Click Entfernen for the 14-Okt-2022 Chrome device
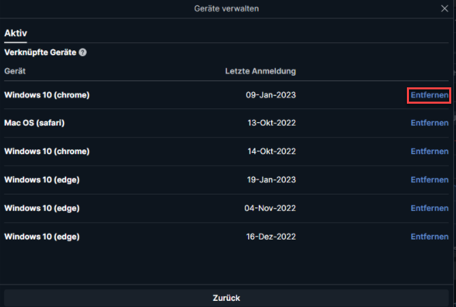Viewport: 456px width, 307px height. [x=429, y=151]
